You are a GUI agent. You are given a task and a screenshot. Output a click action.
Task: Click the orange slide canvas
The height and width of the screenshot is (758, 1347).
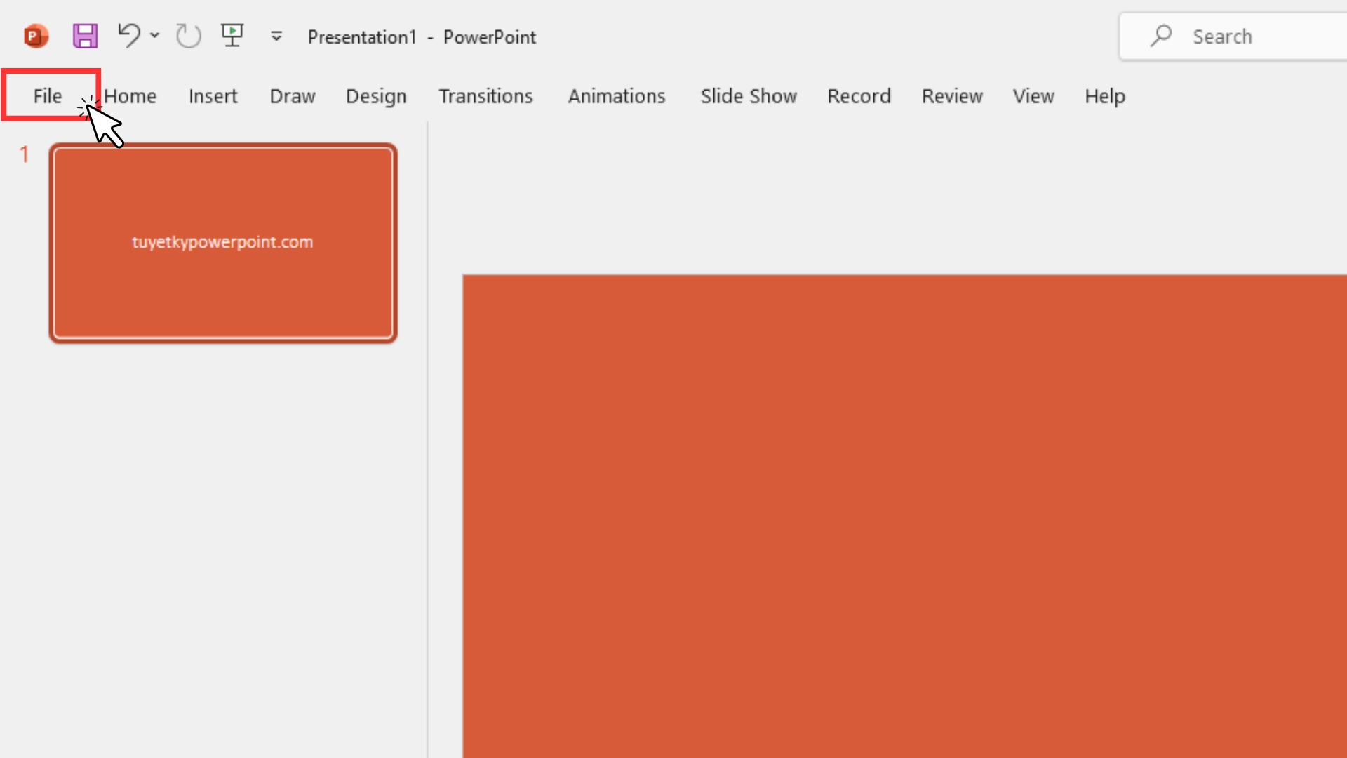(x=904, y=516)
